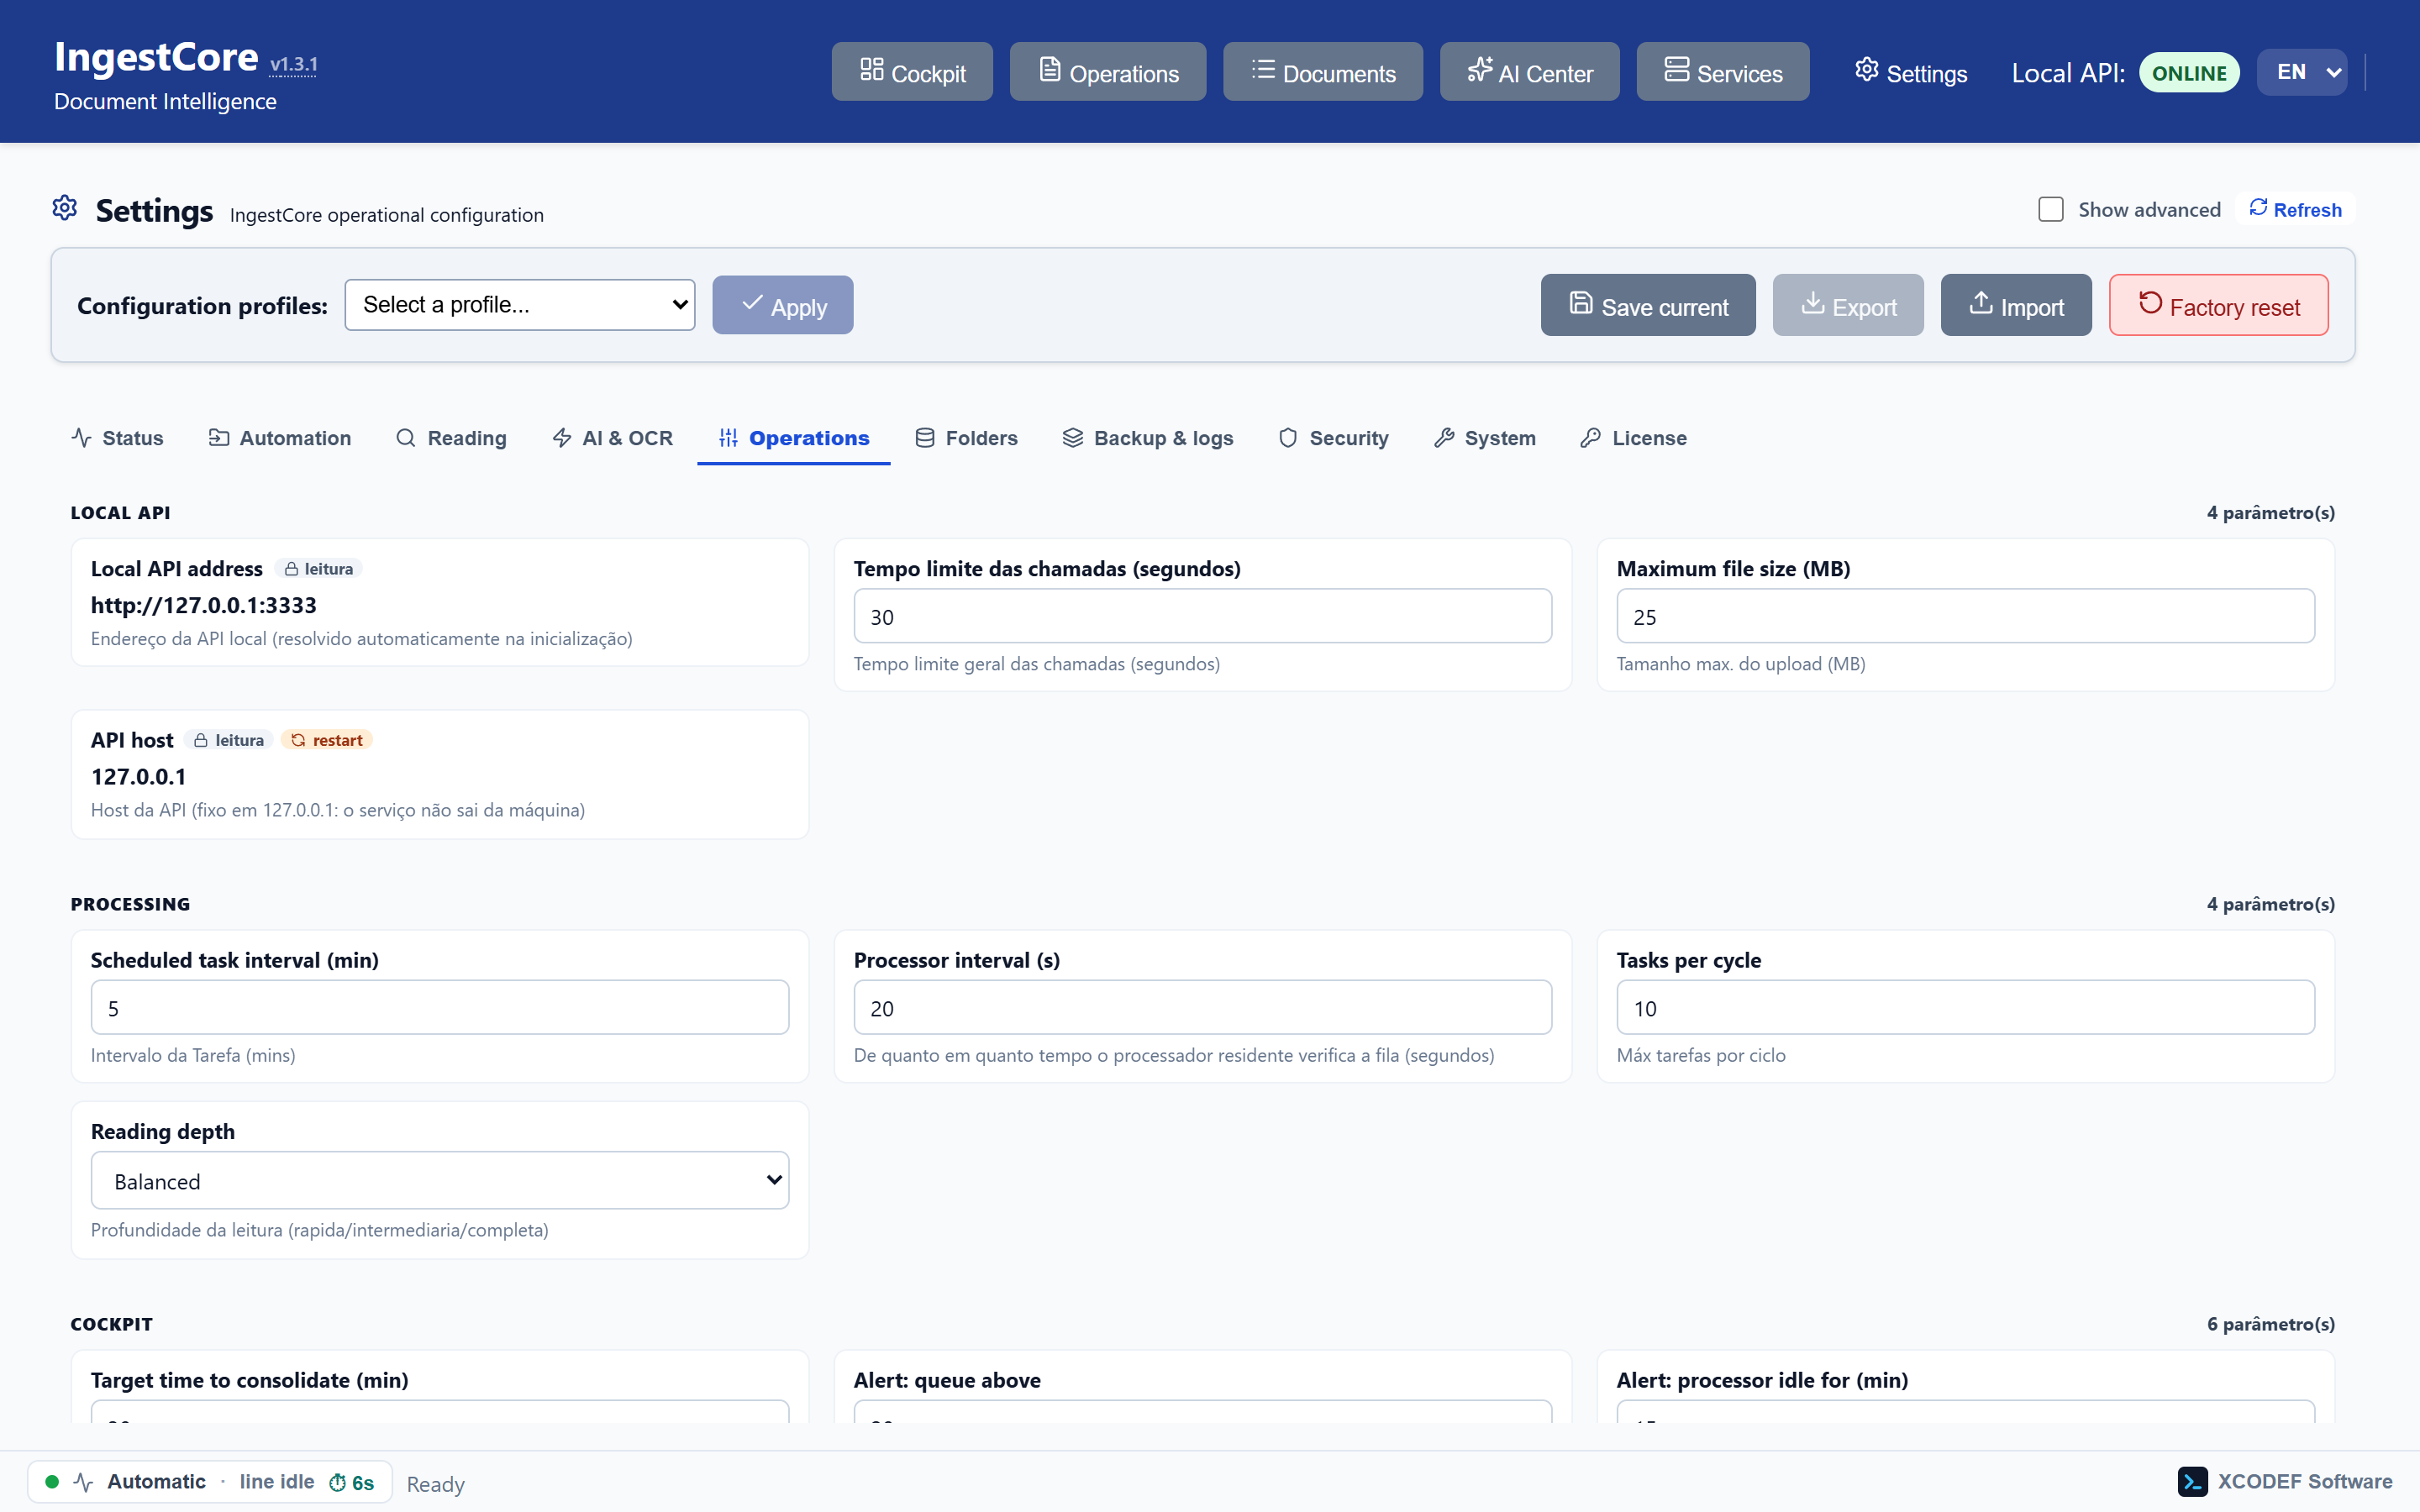Viewport: 2420px width, 1512px height.
Task: Focus the Processor interval input field
Action: pyautogui.click(x=1203, y=1007)
